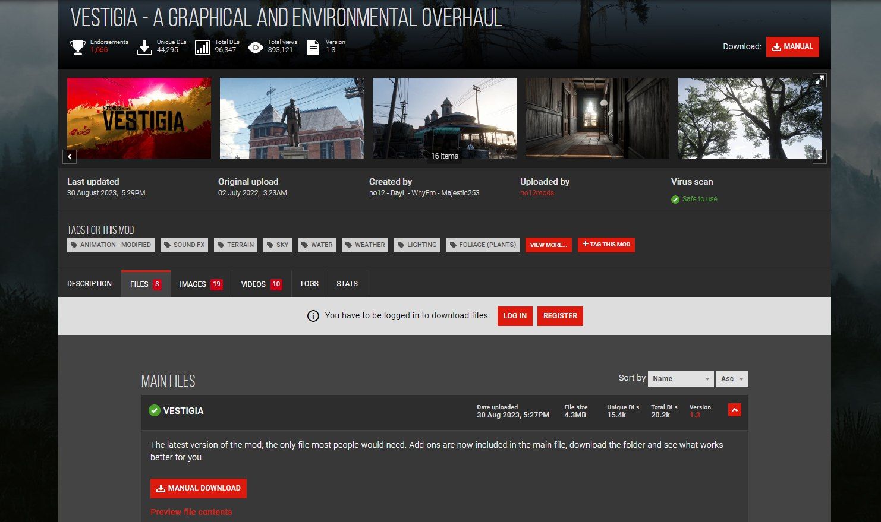Click the top Manual download button
The height and width of the screenshot is (522, 881).
[x=792, y=47]
